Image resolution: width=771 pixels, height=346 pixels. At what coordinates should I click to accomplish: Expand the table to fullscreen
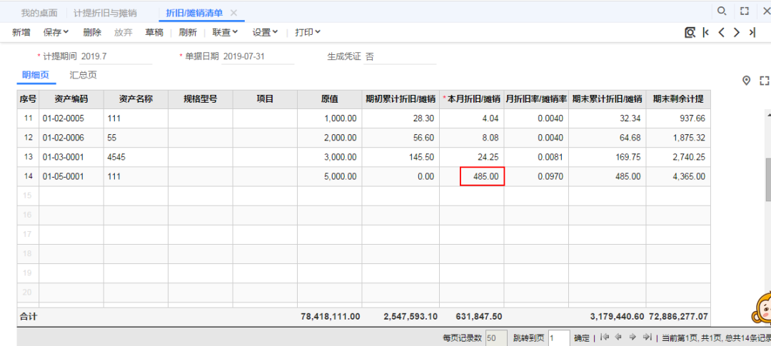pos(765,81)
